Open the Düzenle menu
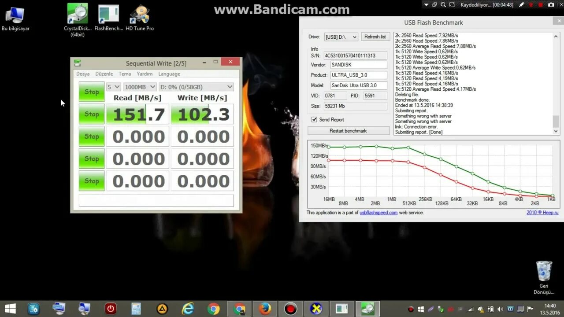564x317 pixels. (104, 74)
